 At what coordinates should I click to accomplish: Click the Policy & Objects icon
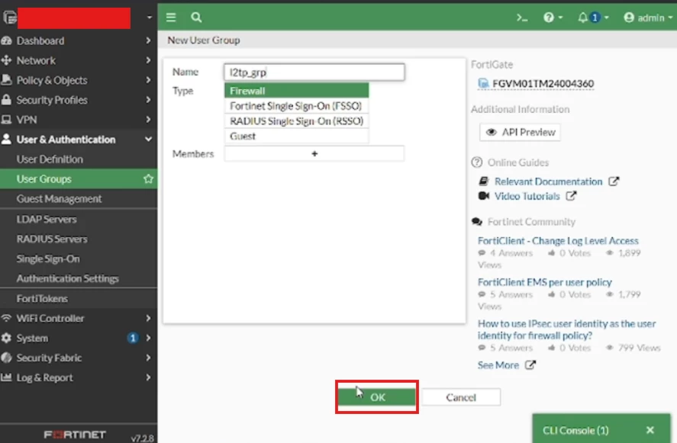[x=6, y=80]
